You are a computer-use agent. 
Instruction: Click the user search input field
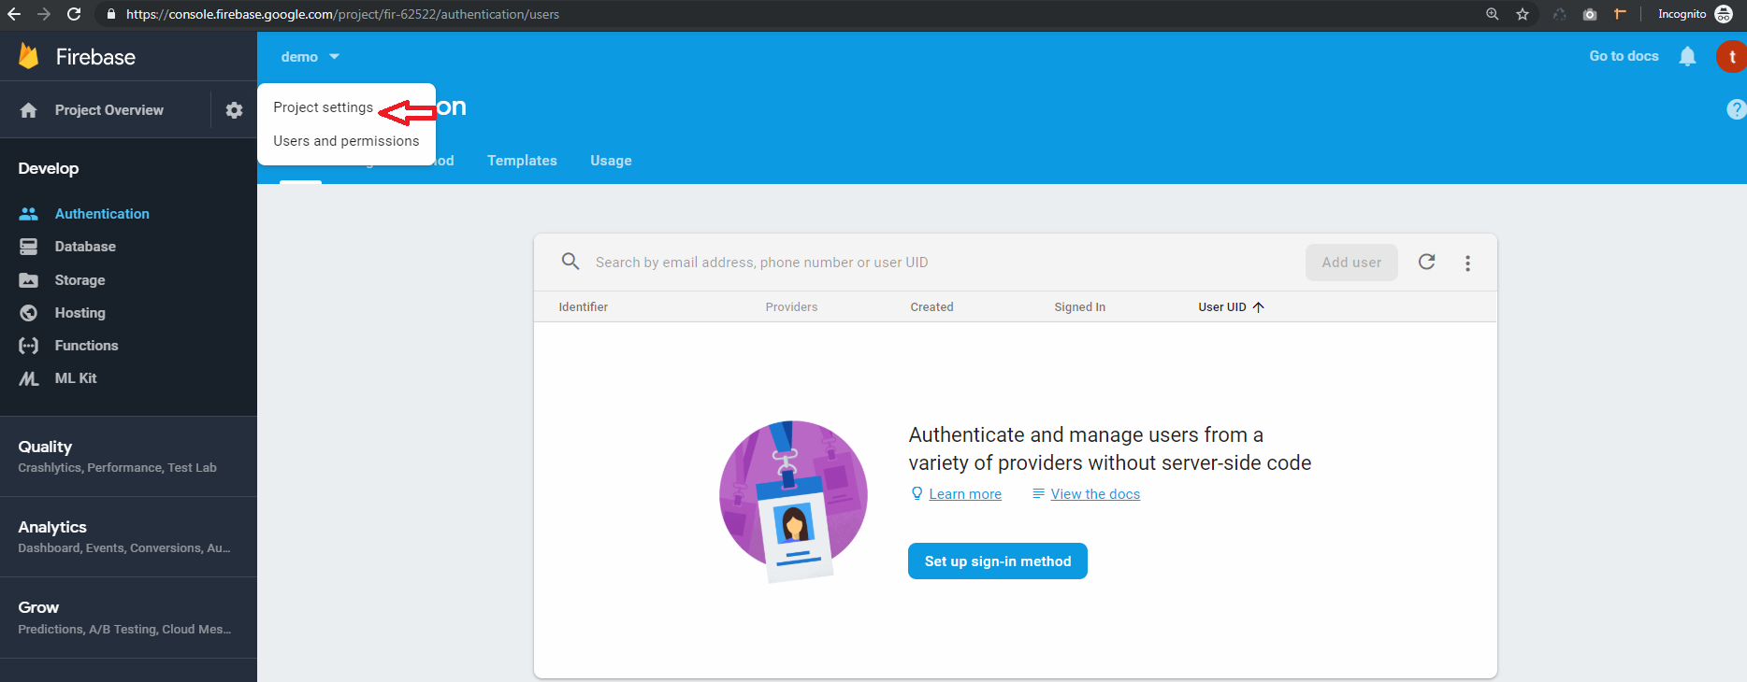coord(935,263)
